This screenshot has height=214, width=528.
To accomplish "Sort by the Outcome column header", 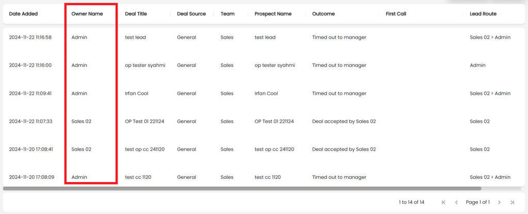I will pyautogui.click(x=323, y=14).
